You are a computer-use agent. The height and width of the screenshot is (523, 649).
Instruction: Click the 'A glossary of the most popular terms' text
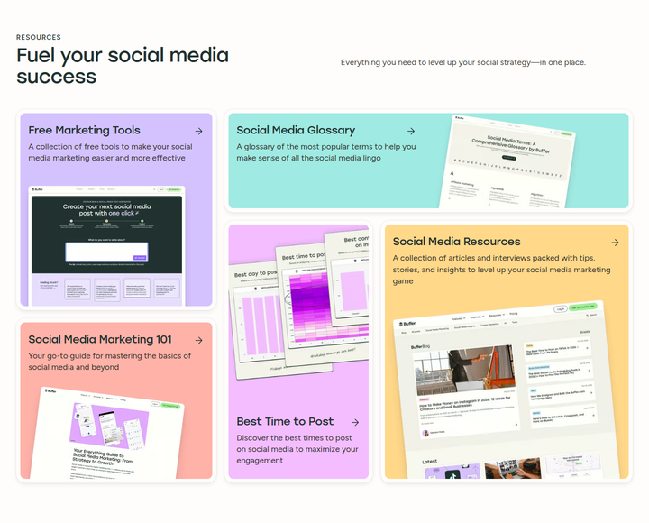[x=326, y=152]
